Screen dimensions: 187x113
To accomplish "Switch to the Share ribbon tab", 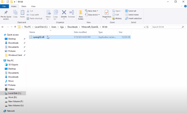I will pos(24,6).
